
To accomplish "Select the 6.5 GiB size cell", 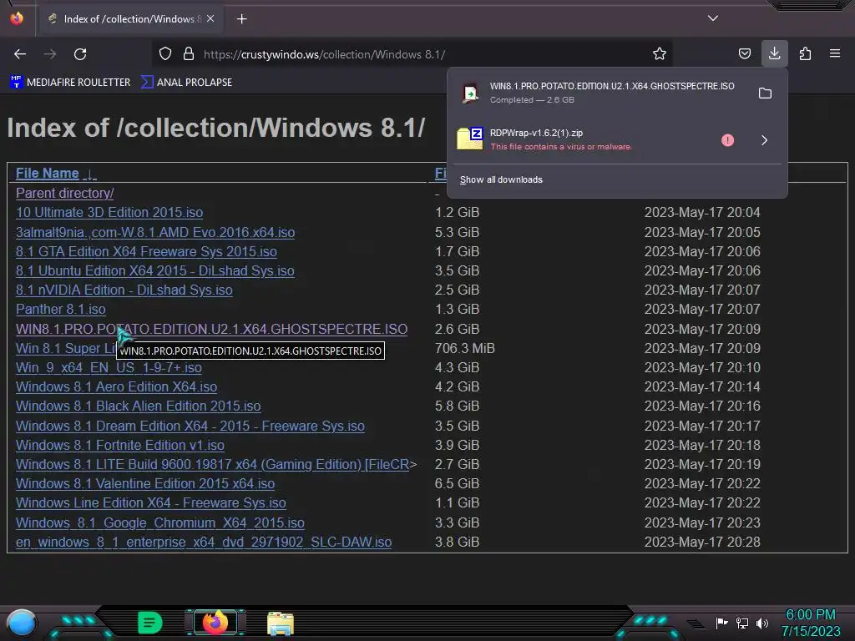I will click(x=457, y=483).
